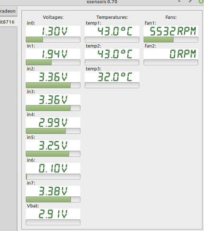The image size is (204, 231).
Task: Click the in1: label
Action: click(31, 46)
